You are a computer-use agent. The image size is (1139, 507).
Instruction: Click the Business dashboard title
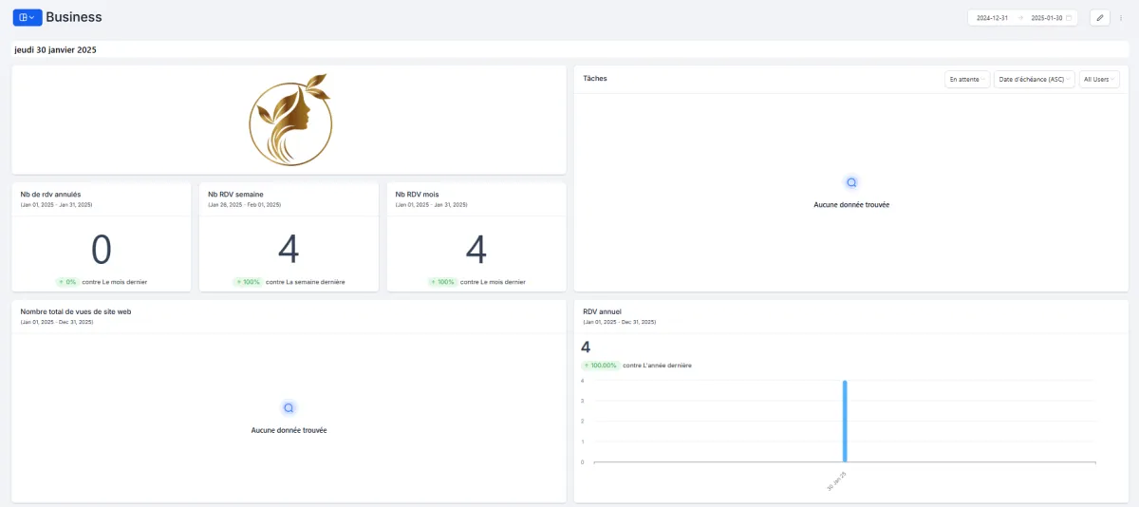click(x=73, y=17)
